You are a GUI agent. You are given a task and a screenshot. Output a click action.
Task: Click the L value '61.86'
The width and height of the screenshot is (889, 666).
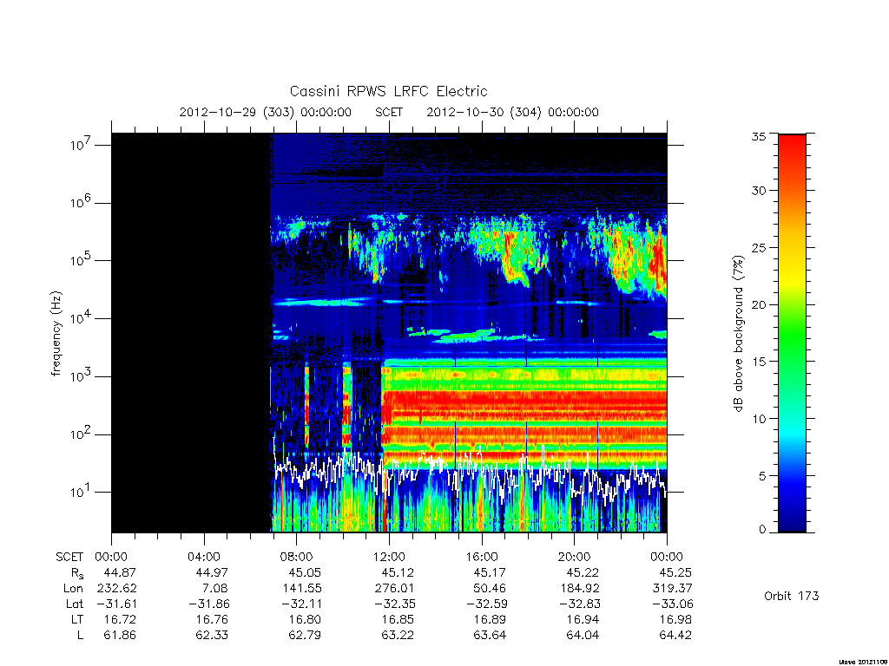[120, 635]
